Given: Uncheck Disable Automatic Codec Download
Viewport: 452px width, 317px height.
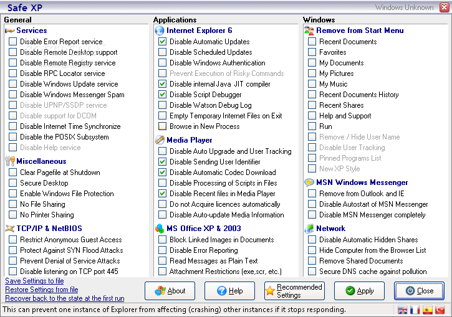Looking at the screenshot, I should [162, 172].
